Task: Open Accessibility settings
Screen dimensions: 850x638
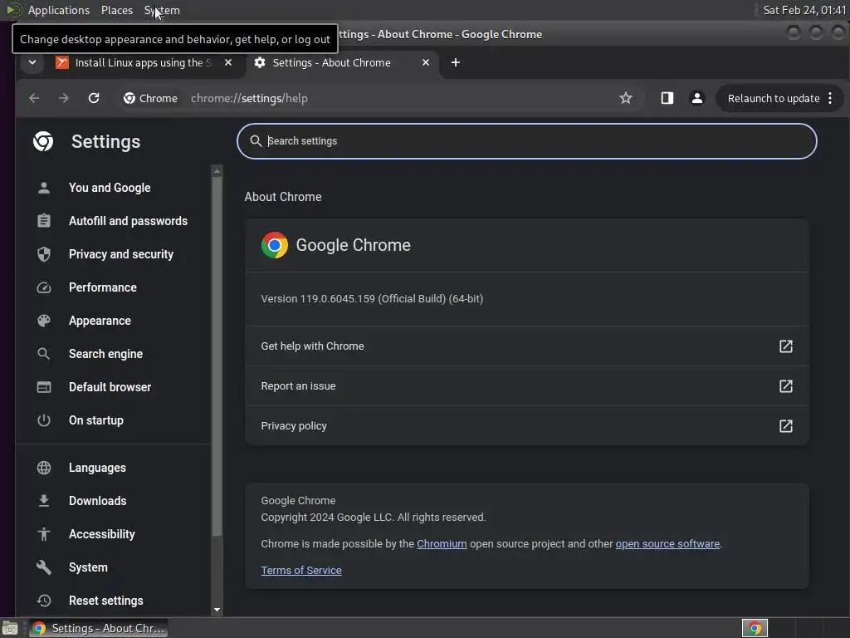Action: [102, 534]
